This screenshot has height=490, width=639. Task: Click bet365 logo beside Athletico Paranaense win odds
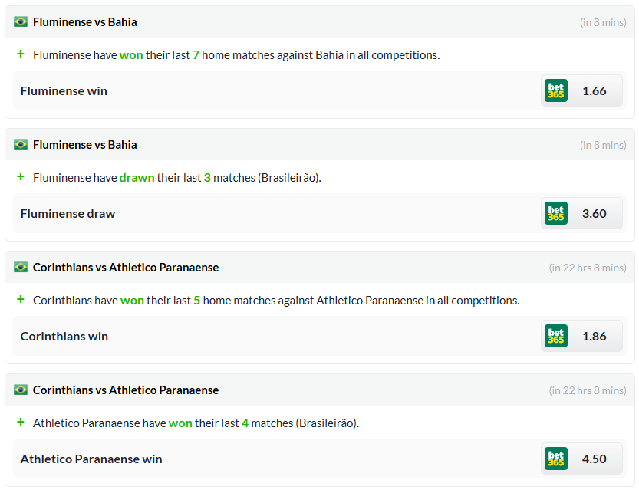click(x=556, y=459)
